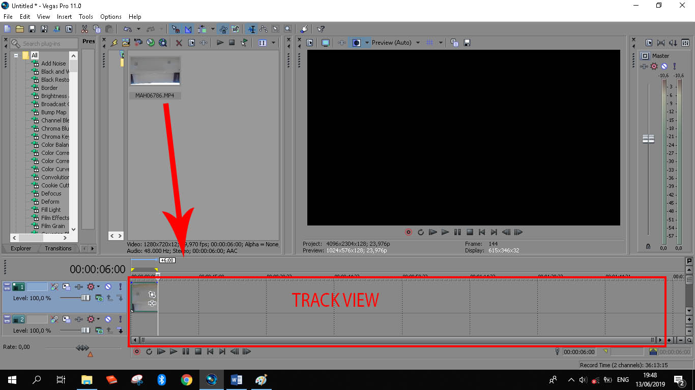Toggle Lock Envelopes to Events
The image size is (695, 390).
pos(223,29)
